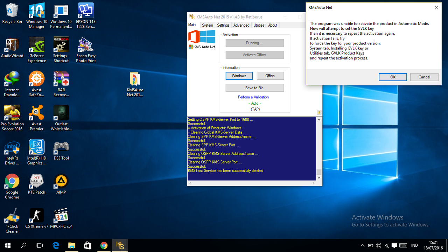Screen dimensions: 448x252
Task: Click log pane horizontal scroll right arrow
Action: (314, 183)
